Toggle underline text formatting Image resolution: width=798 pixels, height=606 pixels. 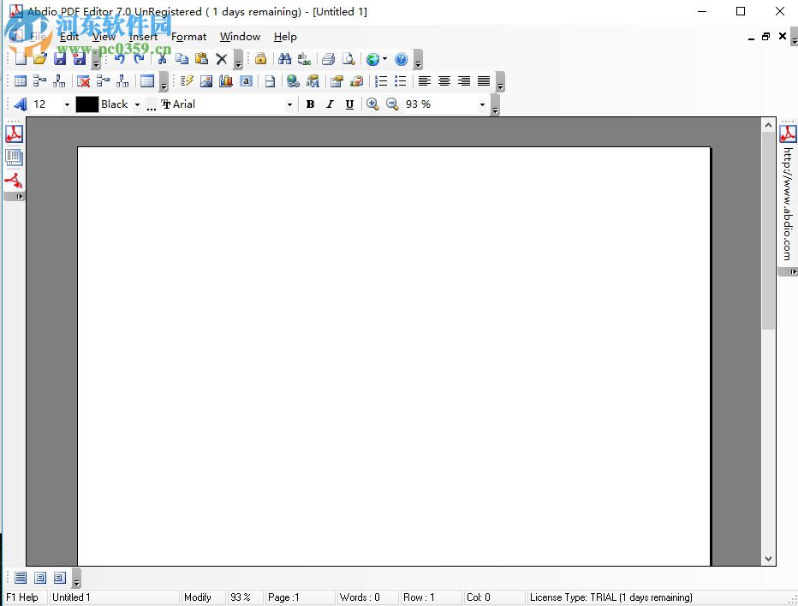[x=349, y=104]
